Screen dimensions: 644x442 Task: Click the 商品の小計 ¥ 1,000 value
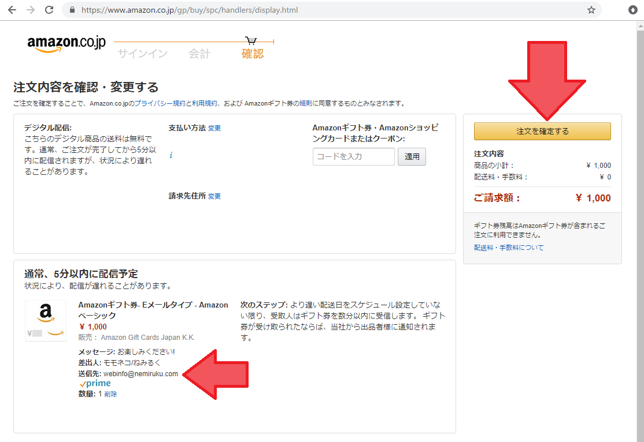coord(598,166)
